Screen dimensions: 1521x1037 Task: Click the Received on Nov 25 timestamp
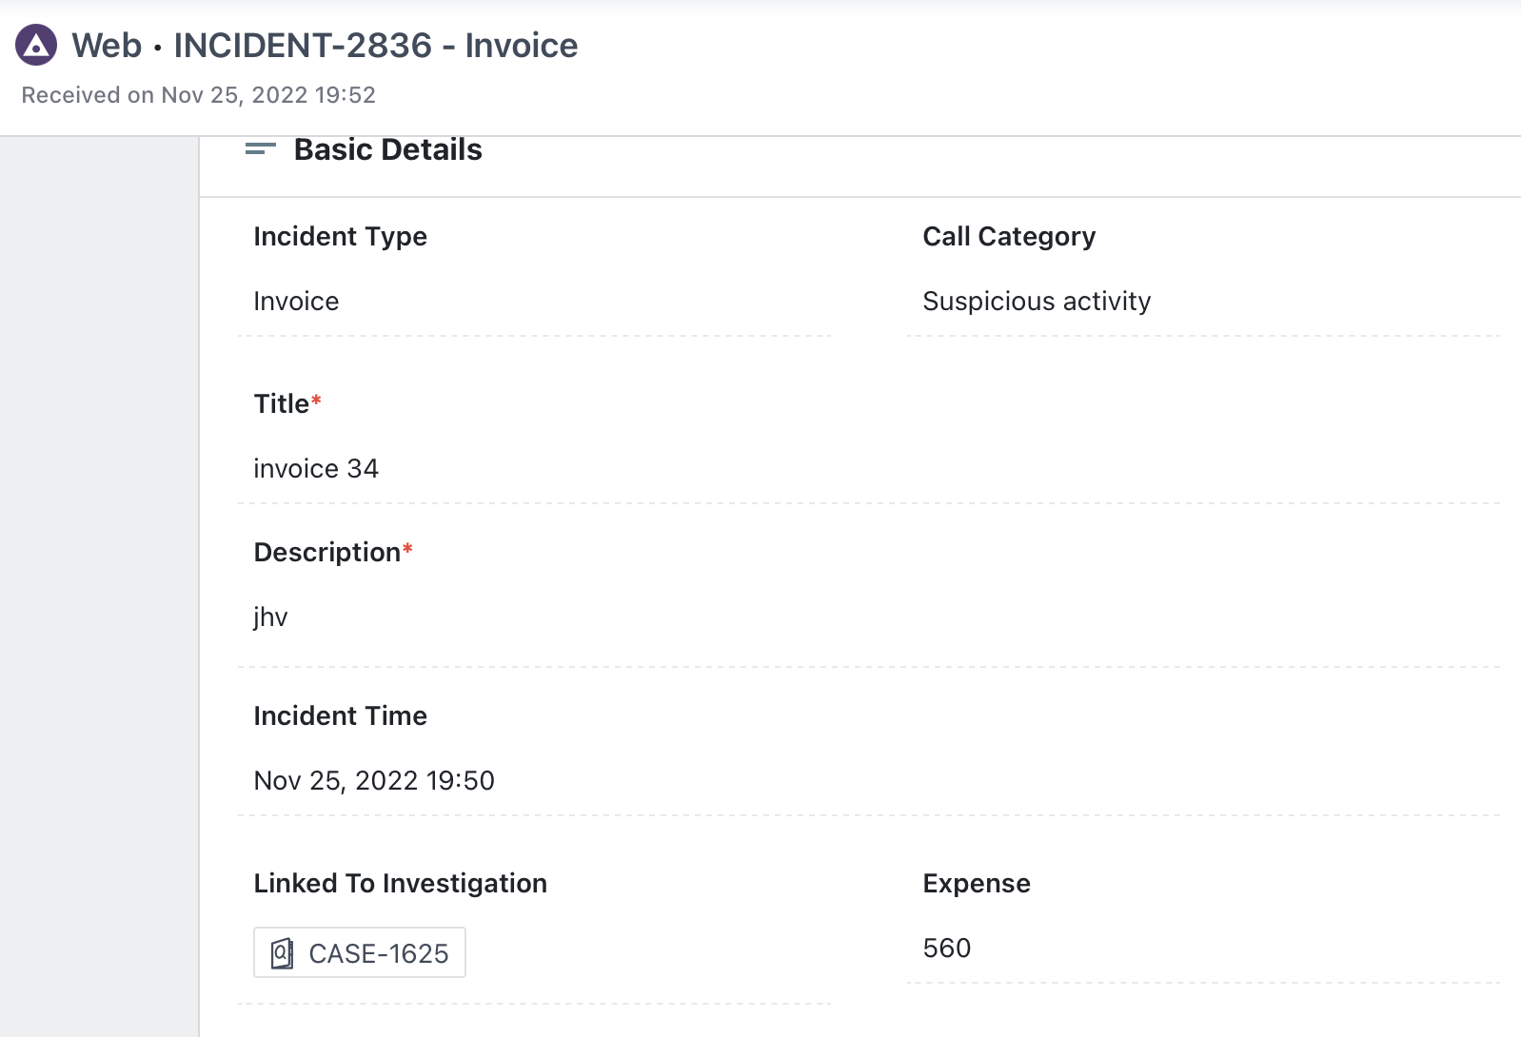(x=199, y=95)
